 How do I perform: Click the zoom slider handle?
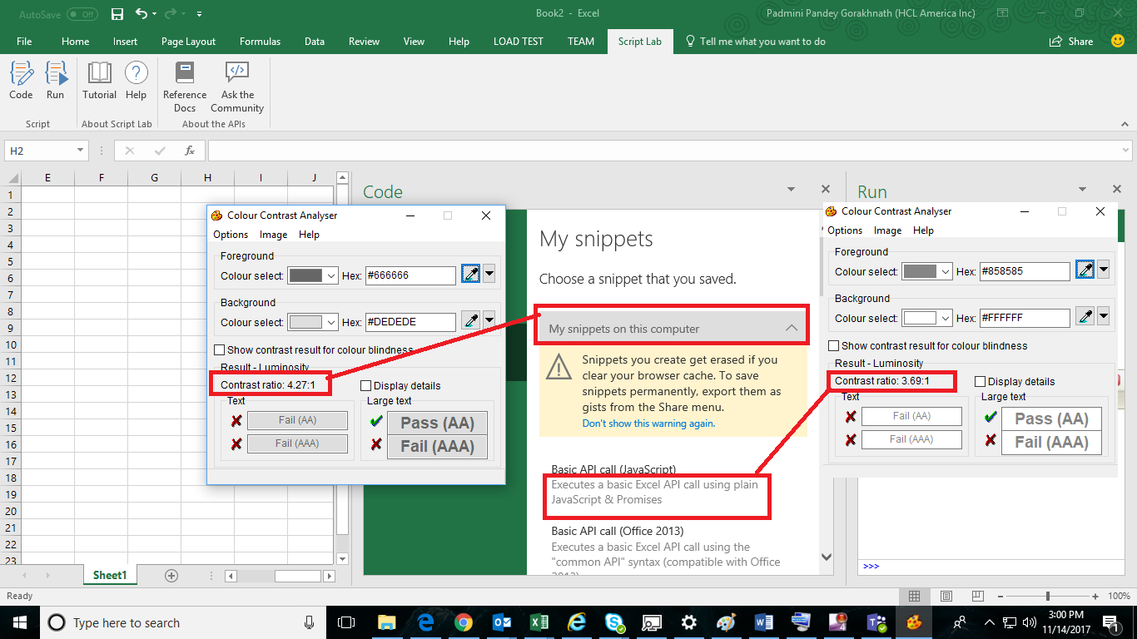pos(1048,596)
